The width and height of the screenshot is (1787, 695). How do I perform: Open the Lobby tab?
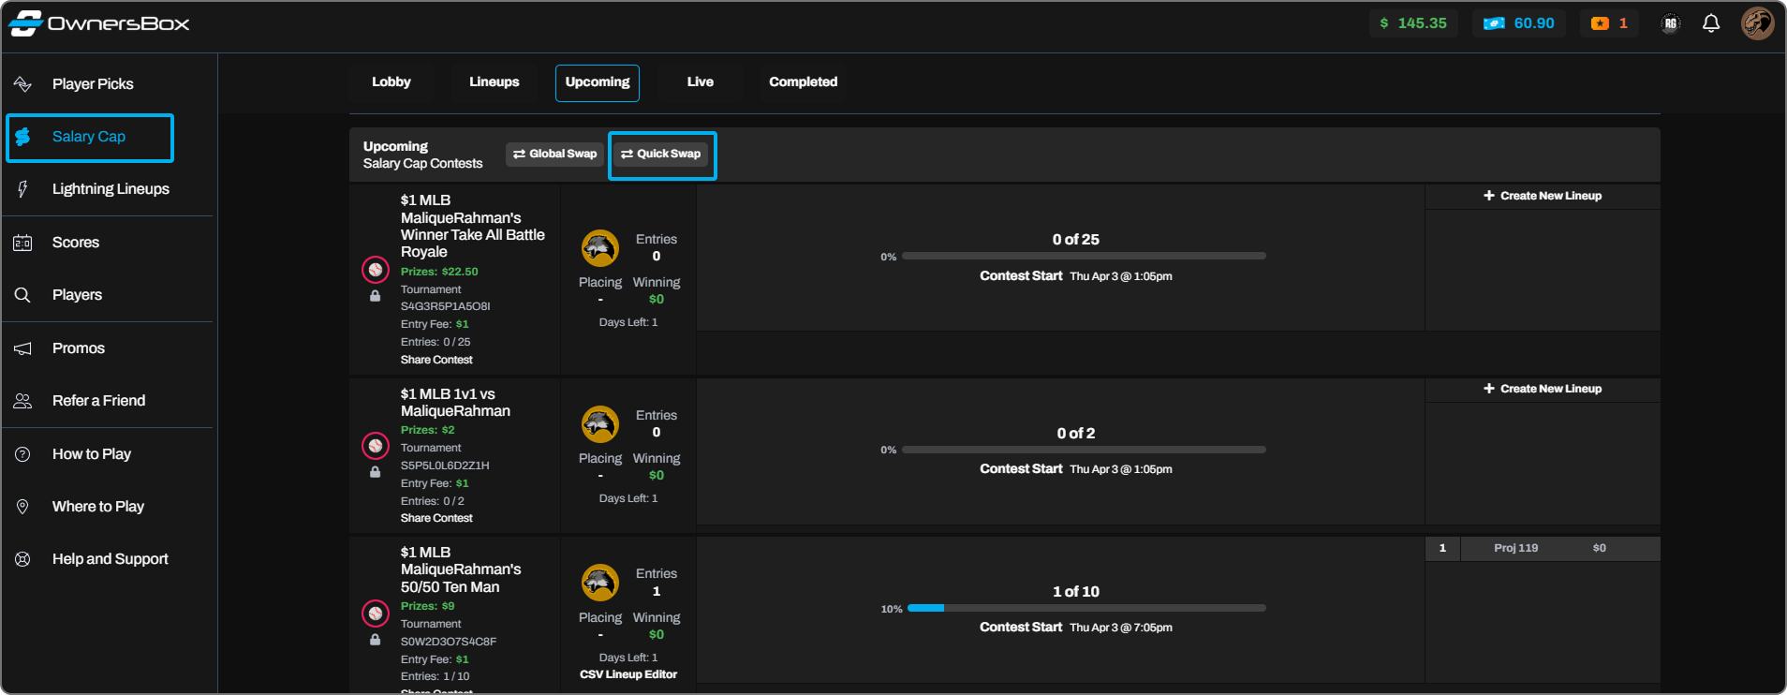tap(391, 82)
